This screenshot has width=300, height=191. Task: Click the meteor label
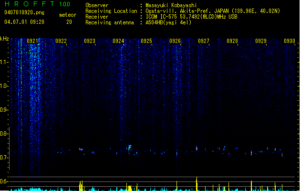point(68,15)
